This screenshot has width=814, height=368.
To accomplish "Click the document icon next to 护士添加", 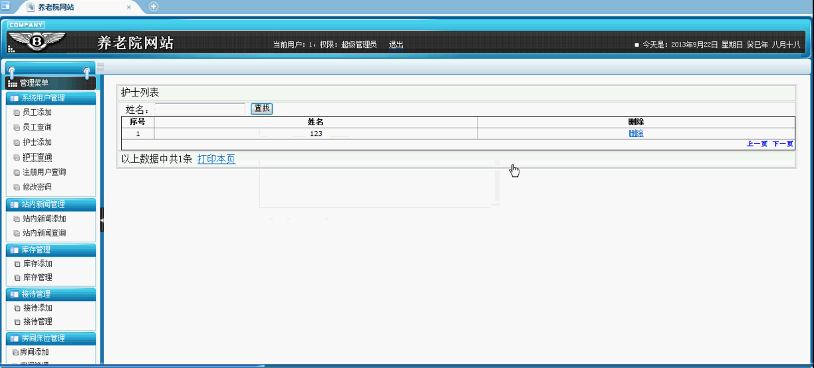I will pos(17,142).
